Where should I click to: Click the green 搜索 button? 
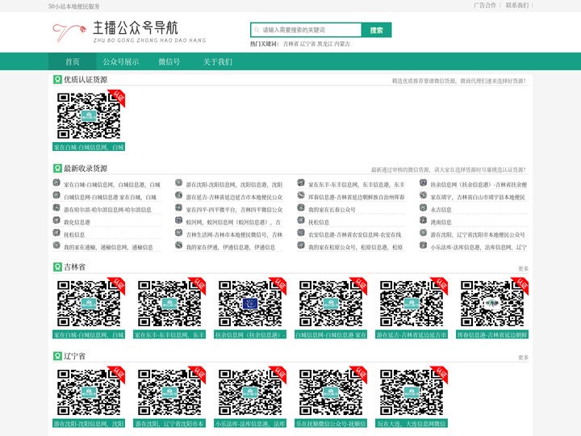point(377,30)
